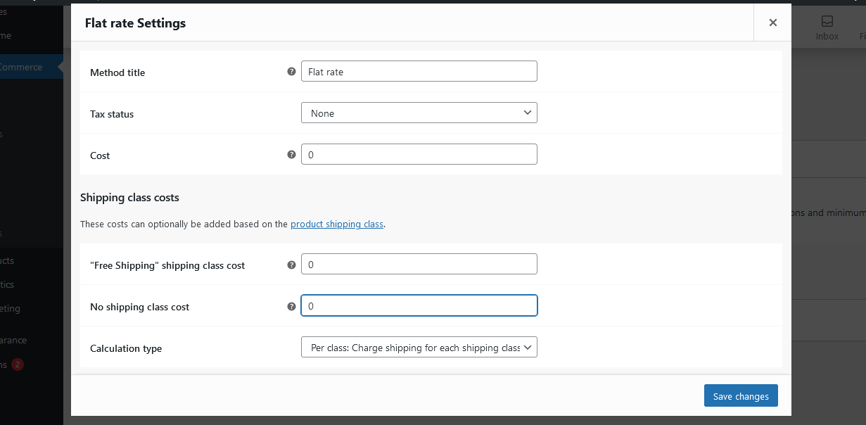Click the "Tax status" label
This screenshot has height=425, width=866.
click(112, 114)
